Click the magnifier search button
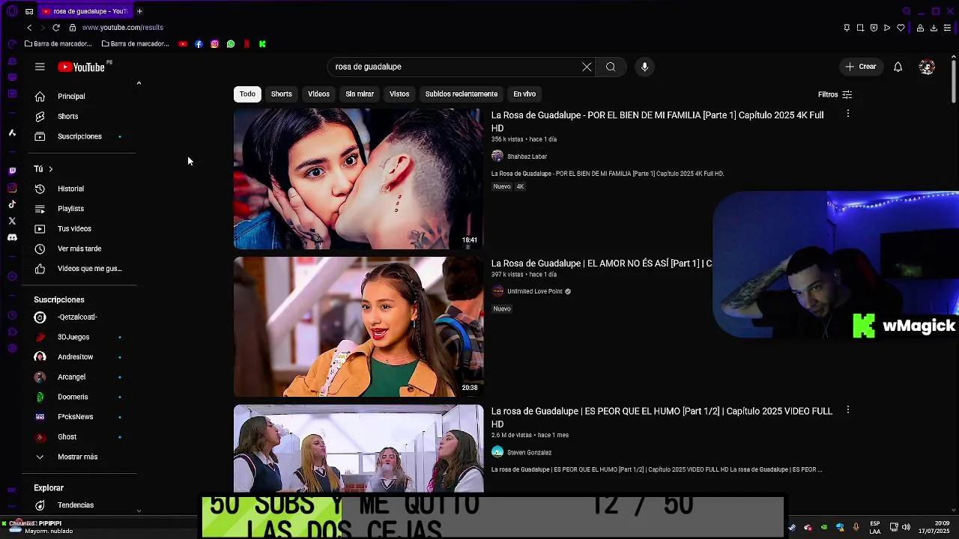 (x=611, y=67)
